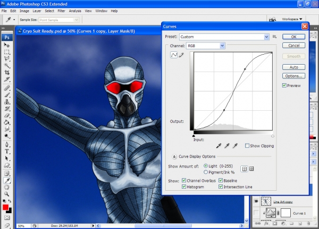Select the Custom Shape tool
This screenshot has height=229, width=319.
[x=7, y=165]
